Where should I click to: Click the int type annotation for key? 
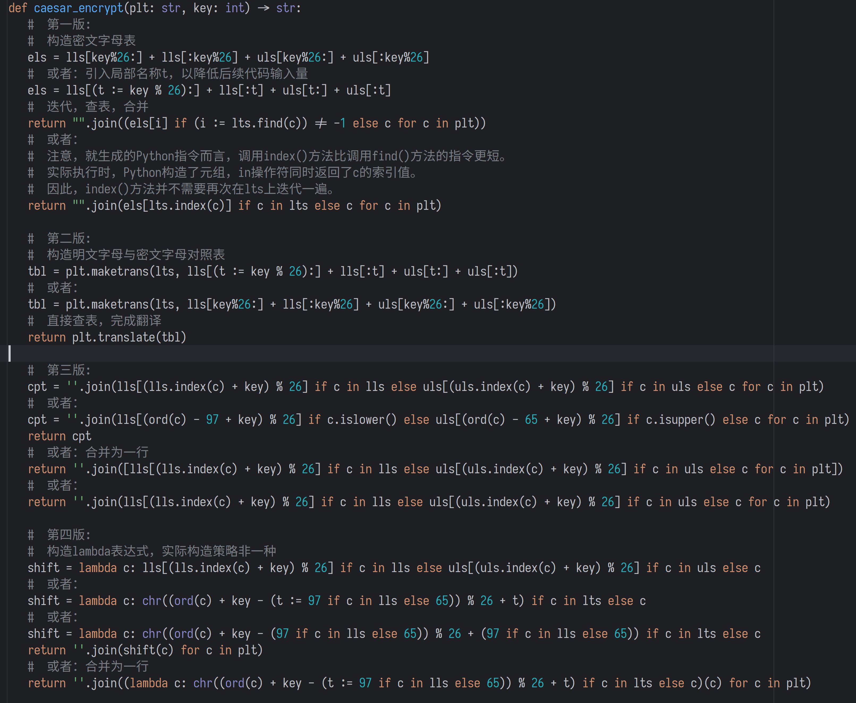(x=235, y=8)
